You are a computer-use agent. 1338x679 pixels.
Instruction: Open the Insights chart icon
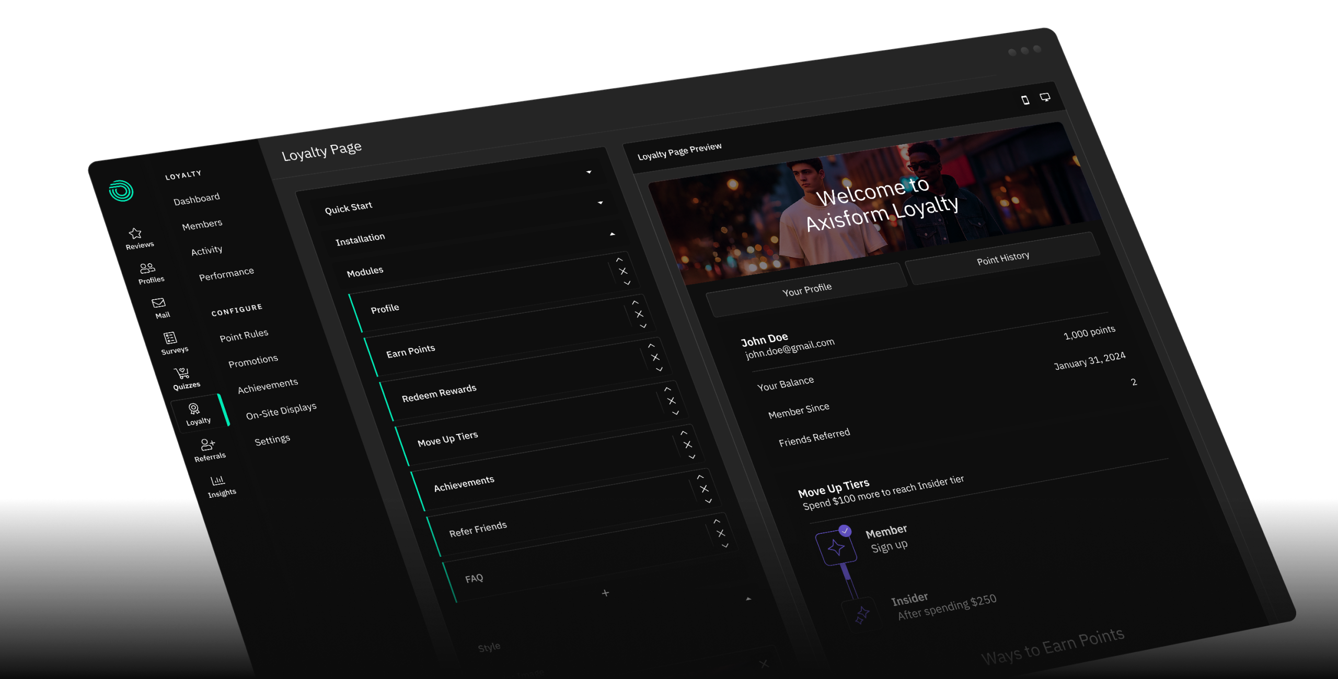[x=218, y=480]
